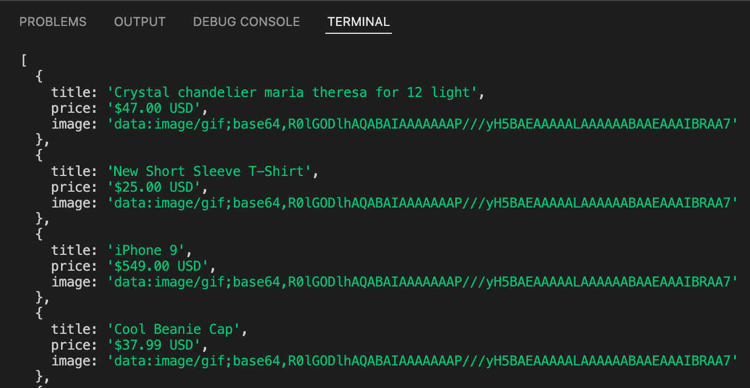Click the image data string under '$47.00 USD'
The width and height of the screenshot is (750, 388).
pos(422,124)
